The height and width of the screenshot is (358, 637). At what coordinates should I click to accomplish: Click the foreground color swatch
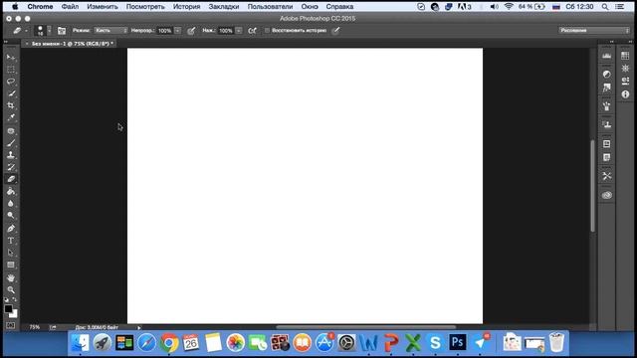tap(8, 309)
